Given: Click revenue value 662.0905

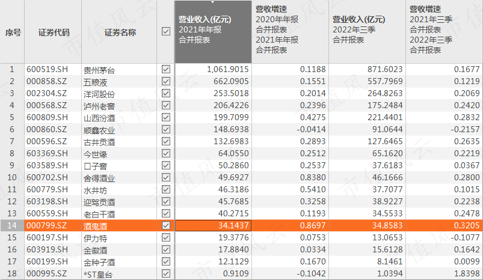Looking at the screenshot, I should pyautogui.click(x=231, y=81).
